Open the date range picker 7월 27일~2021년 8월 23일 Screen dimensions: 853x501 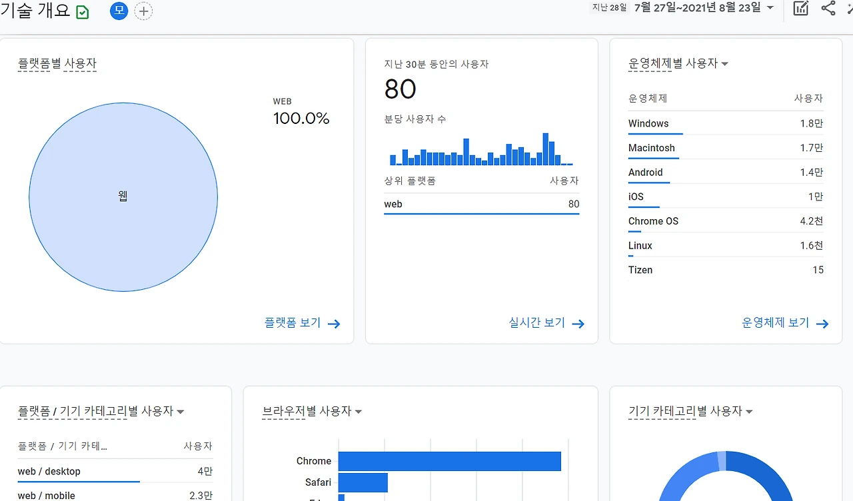pos(704,8)
